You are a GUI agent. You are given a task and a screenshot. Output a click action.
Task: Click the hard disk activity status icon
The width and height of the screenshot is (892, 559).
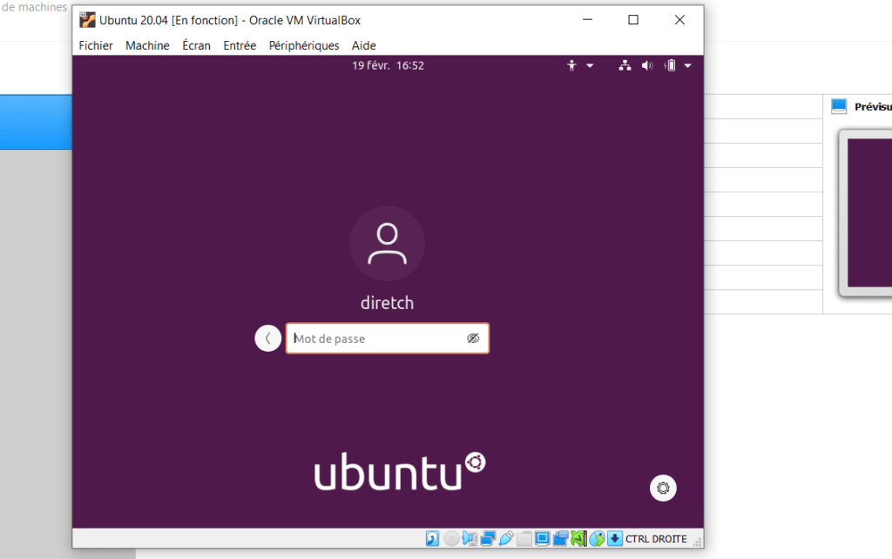coord(432,538)
